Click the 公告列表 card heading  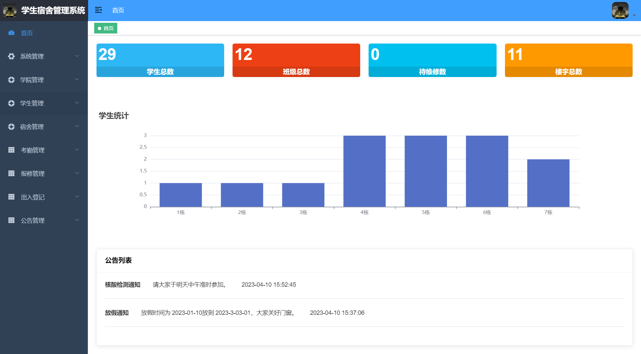point(118,260)
